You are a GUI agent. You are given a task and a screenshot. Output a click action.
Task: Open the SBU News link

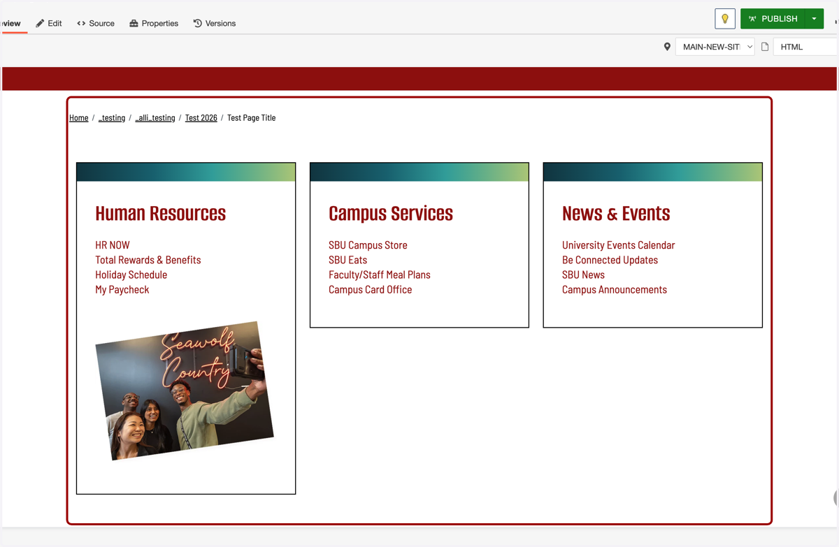pos(584,275)
